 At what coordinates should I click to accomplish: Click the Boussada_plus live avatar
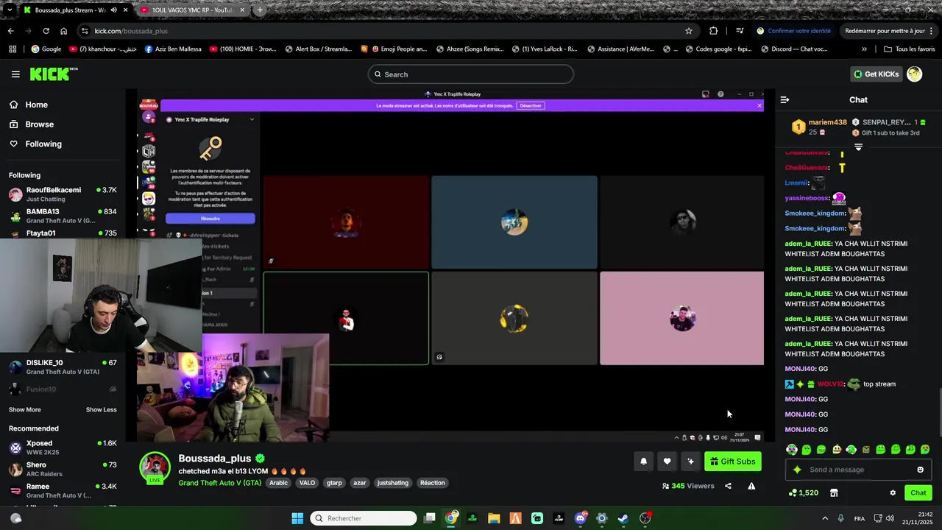coord(155,468)
